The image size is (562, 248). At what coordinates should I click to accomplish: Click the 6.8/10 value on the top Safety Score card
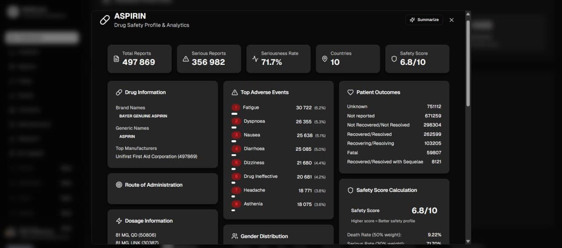413,62
